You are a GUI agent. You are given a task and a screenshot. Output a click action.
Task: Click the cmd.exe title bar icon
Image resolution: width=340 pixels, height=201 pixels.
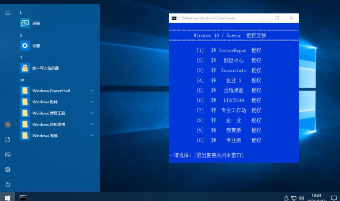tap(174, 18)
